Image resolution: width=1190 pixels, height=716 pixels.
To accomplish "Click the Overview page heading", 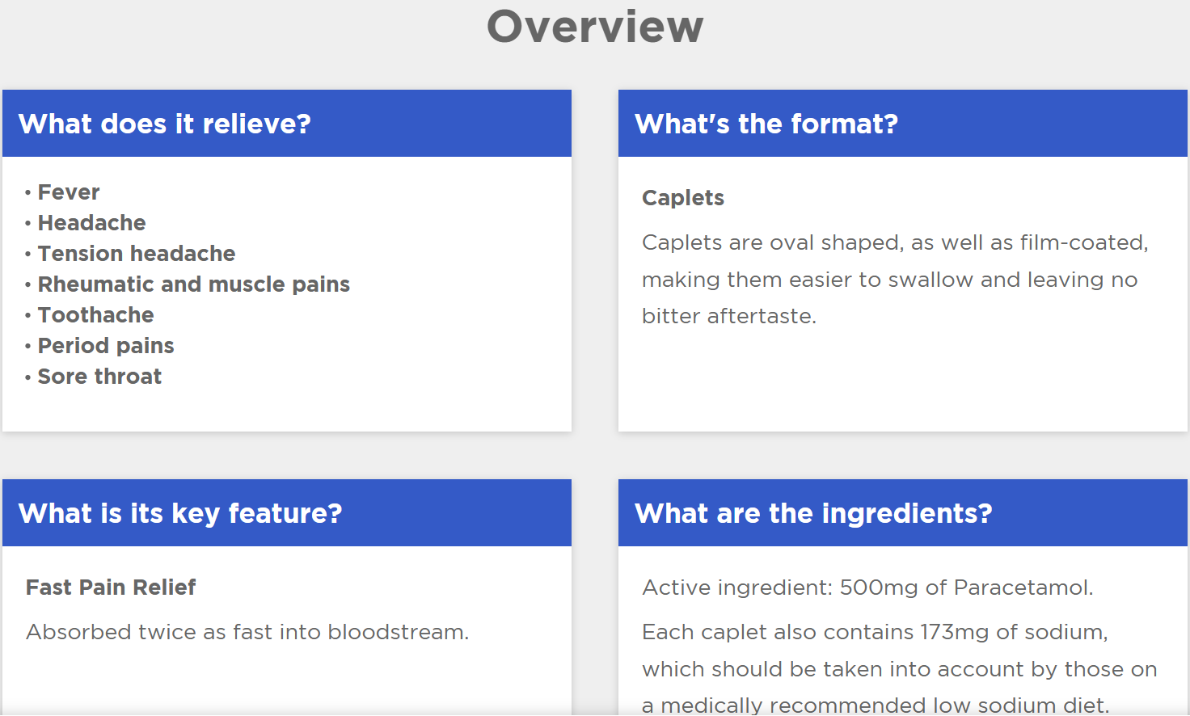I will [x=595, y=26].
